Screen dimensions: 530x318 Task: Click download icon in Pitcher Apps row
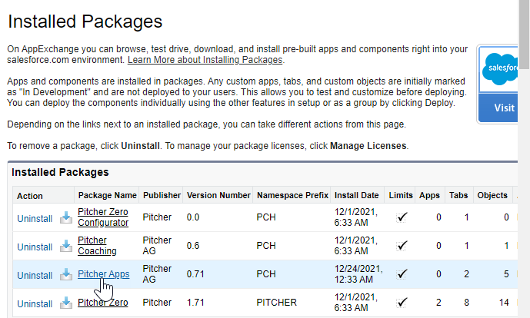[66, 274]
